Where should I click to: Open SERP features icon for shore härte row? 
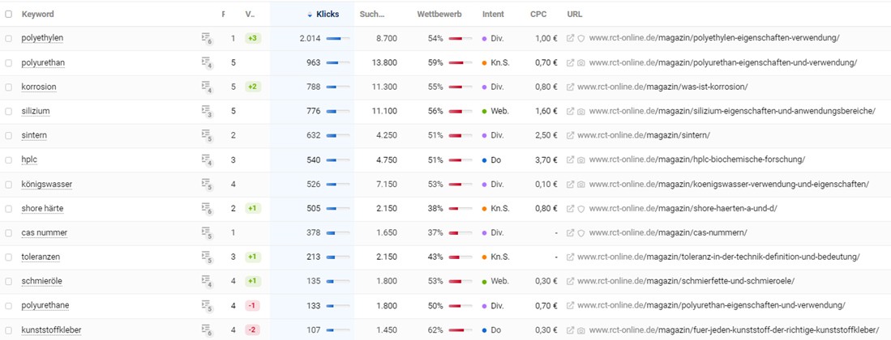point(207,210)
